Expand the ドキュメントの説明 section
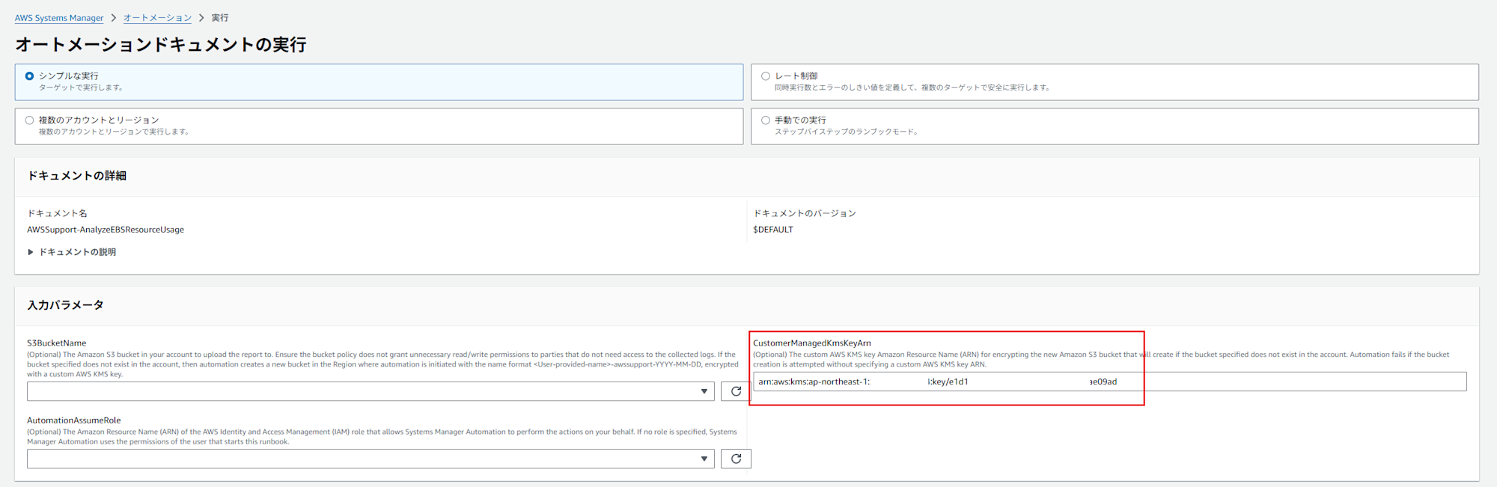The height and width of the screenshot is (487, 1497). pyautogui.click(x=72, y=252)
